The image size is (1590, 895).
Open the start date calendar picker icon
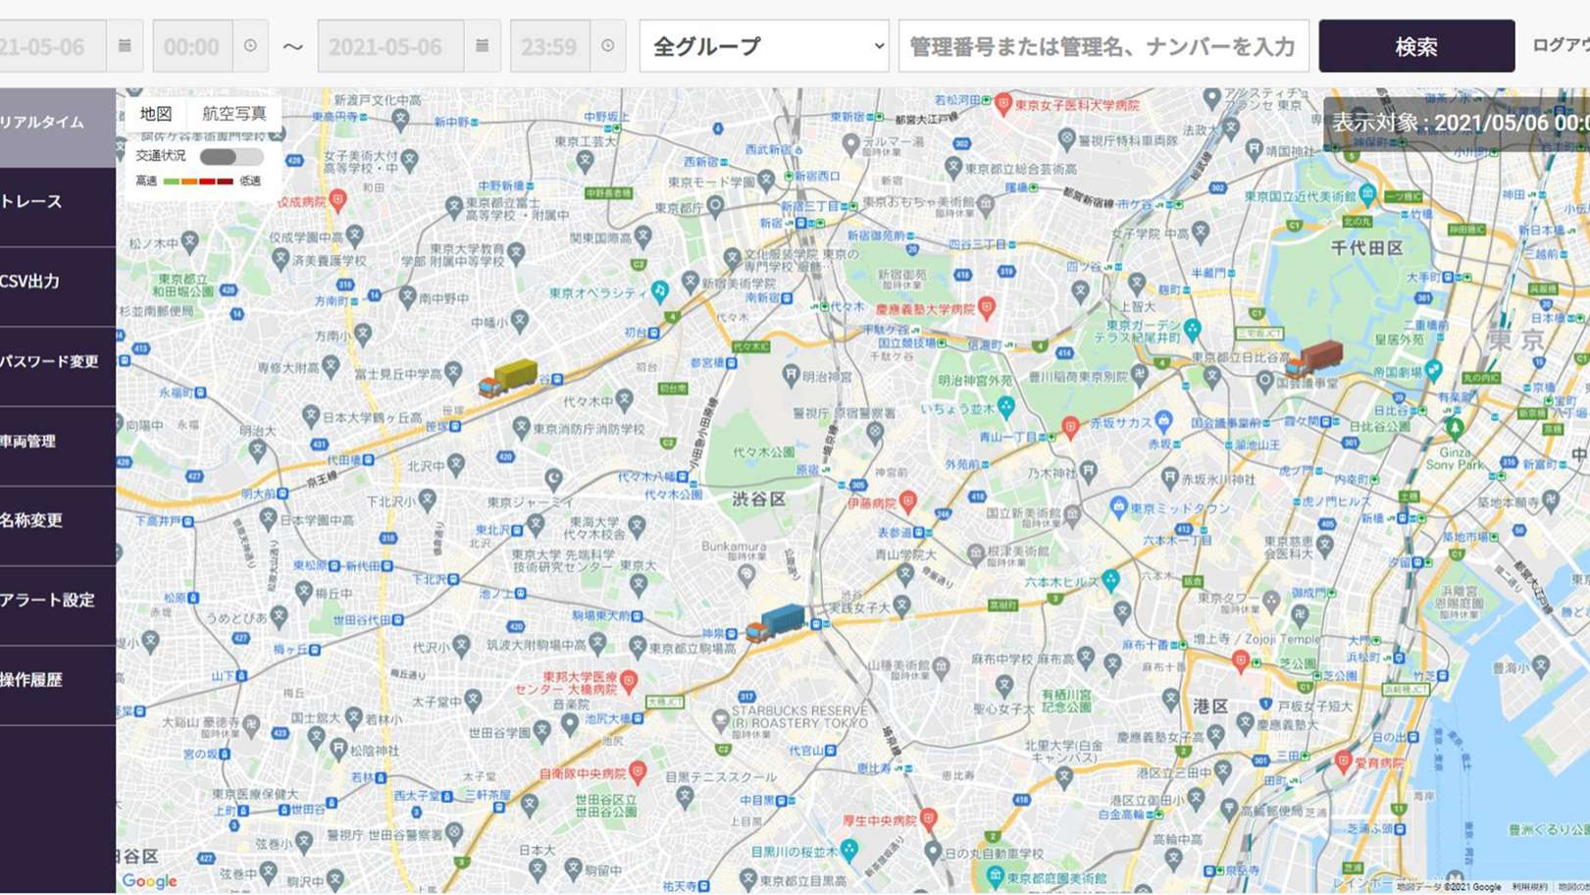point(125,46)
